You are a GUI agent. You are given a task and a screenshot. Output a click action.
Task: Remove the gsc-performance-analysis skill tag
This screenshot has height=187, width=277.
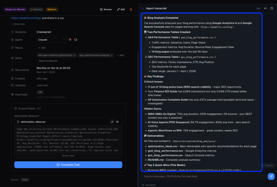click(112, 55)
